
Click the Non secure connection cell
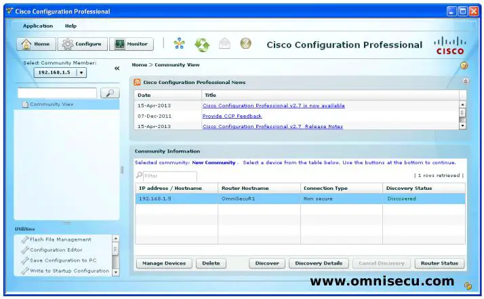tap(342, 199)
